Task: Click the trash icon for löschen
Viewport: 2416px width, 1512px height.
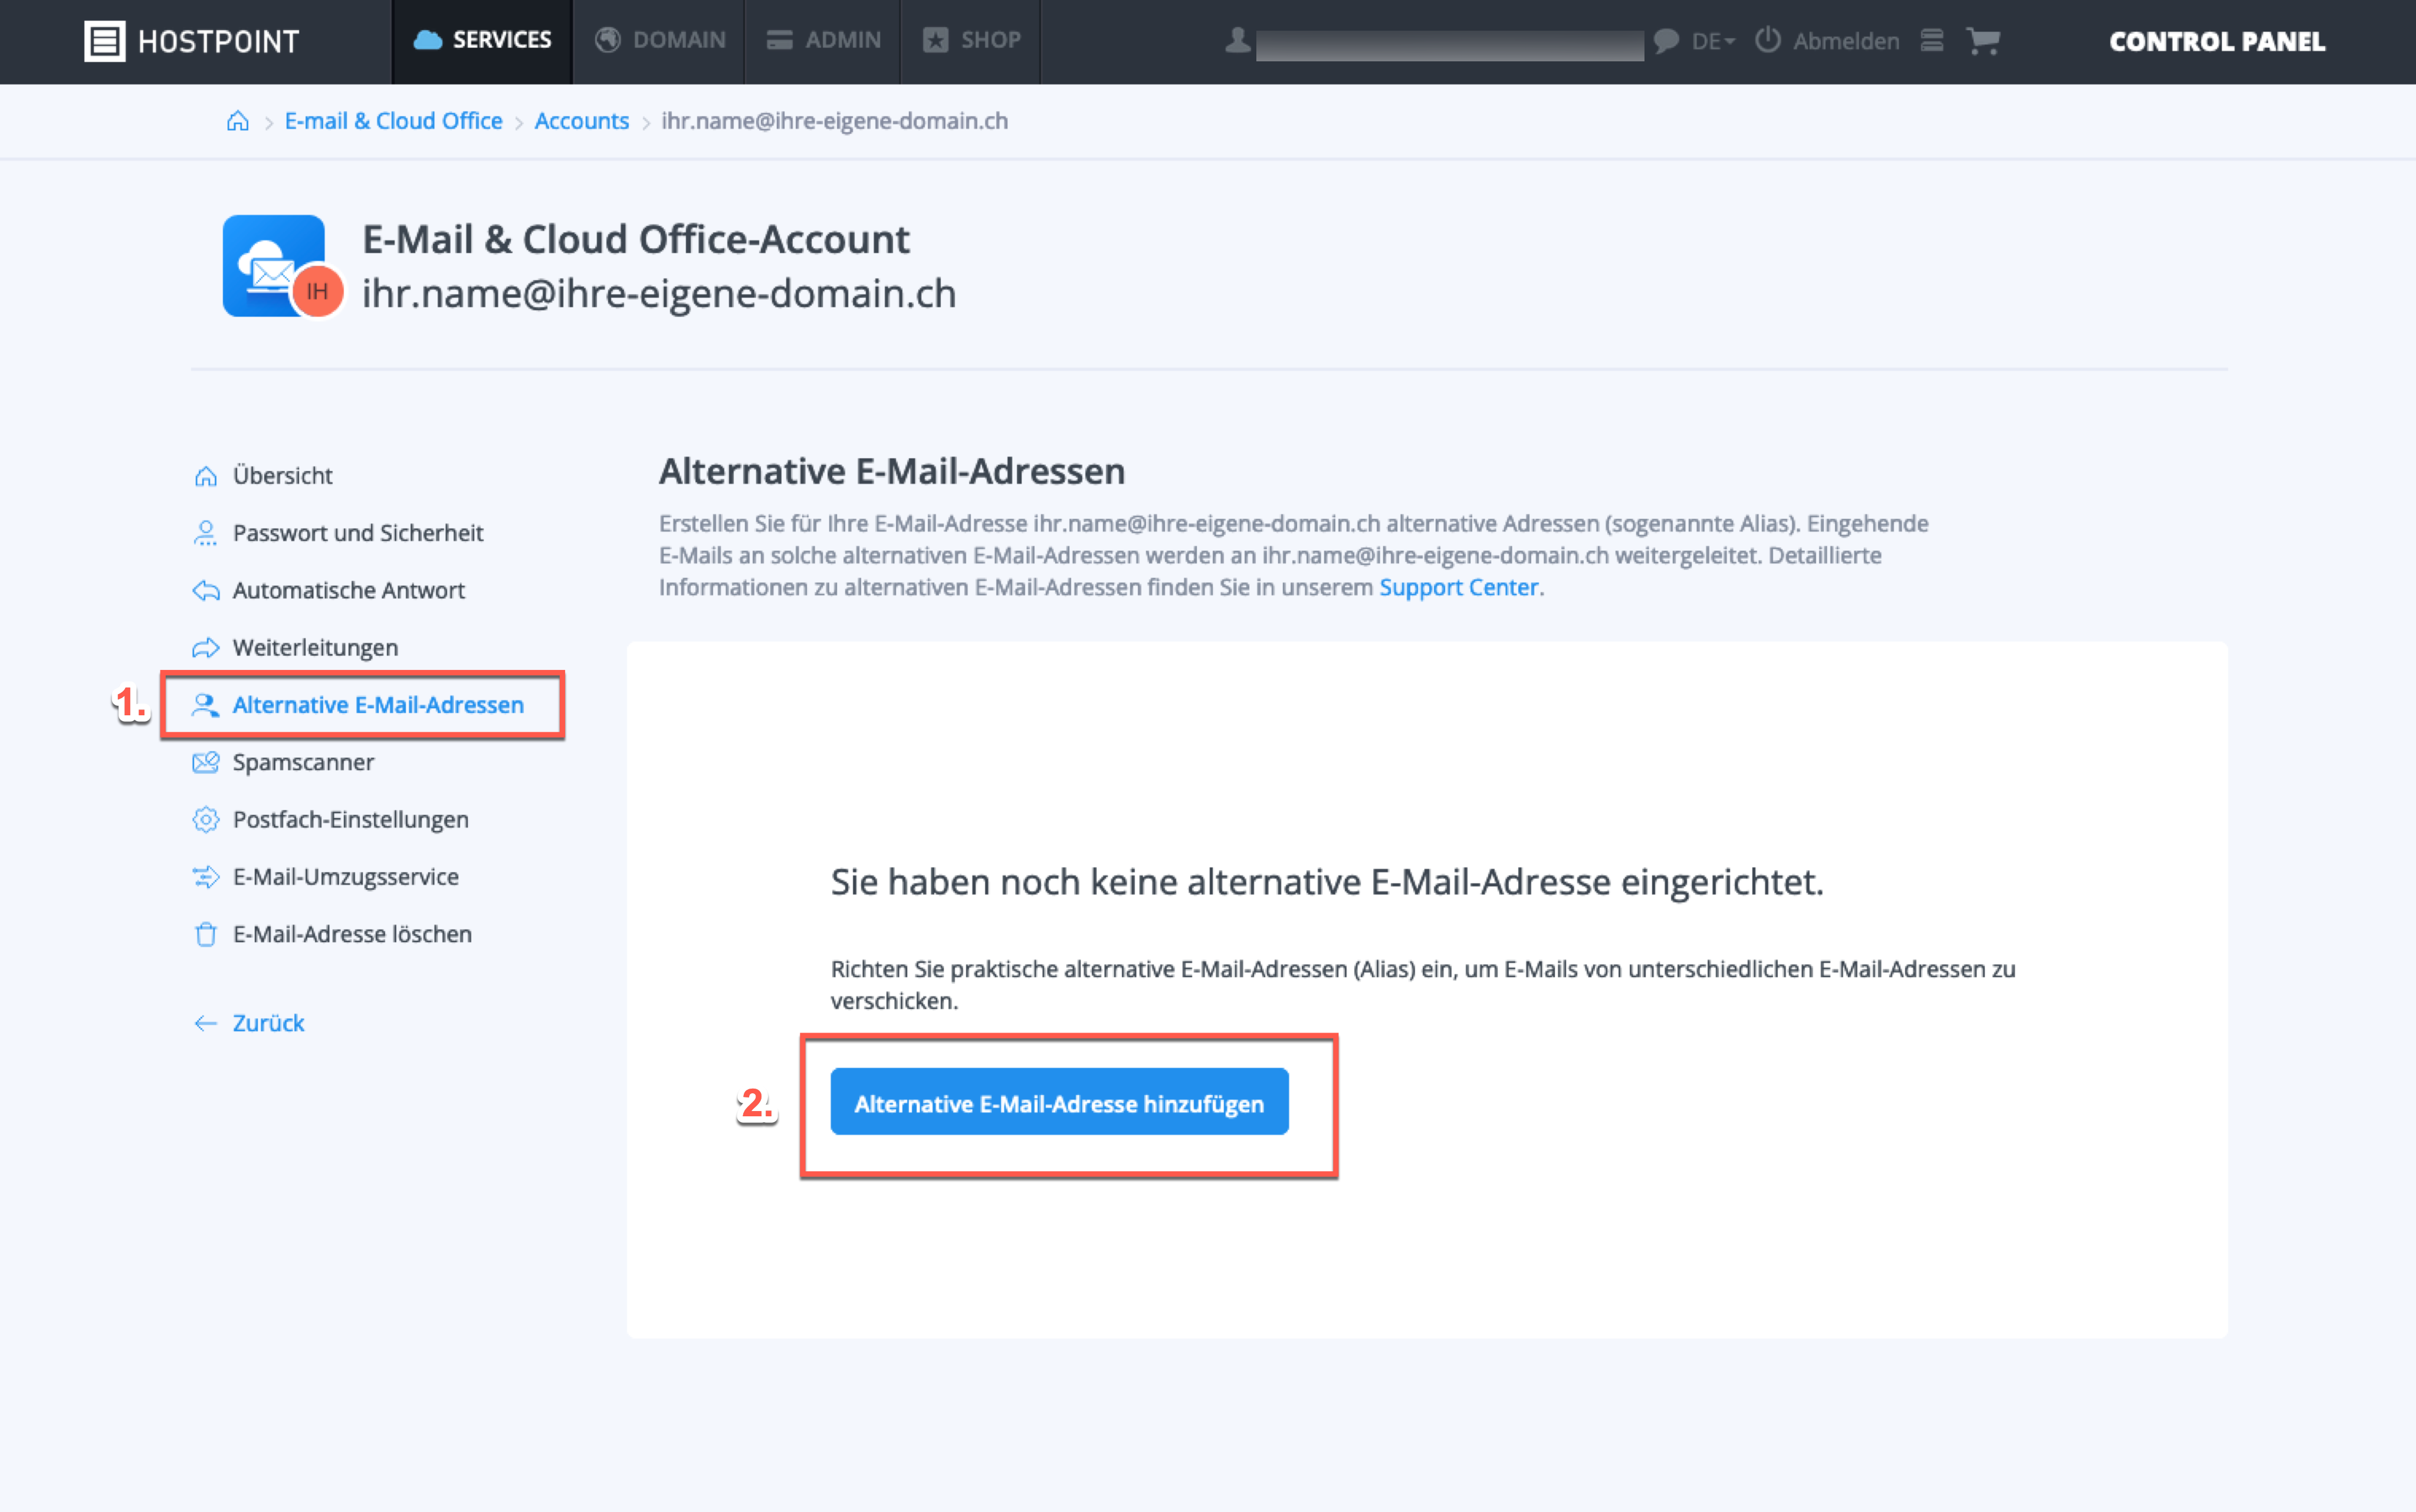Action: point(205,934)
